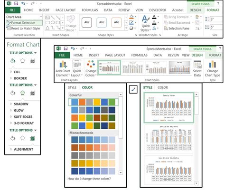The width and height of the screenshot is (225, 190).
Task: Apply the black-outlined Abc shape style
Action: click(87, 22)
